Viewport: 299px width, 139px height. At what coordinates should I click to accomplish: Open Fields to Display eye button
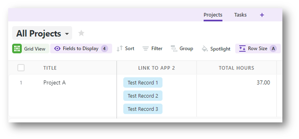pyautogui.click(x=81, y=49)
